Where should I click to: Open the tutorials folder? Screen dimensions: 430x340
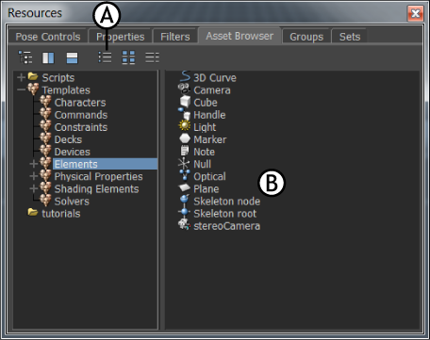(x=61, y=214)
